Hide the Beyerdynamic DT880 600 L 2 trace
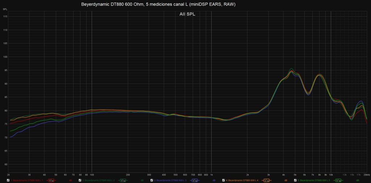Screen dimensions: 371x183 (80, 180)
